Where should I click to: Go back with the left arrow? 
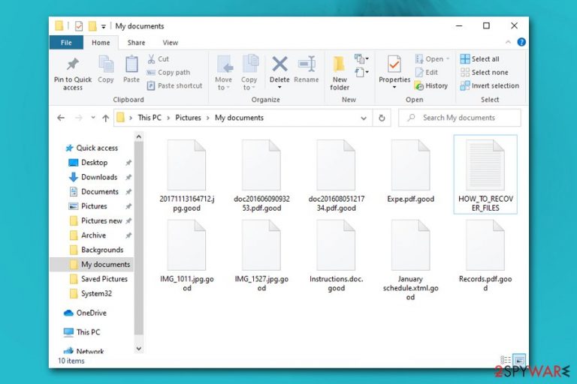(61, 118)
